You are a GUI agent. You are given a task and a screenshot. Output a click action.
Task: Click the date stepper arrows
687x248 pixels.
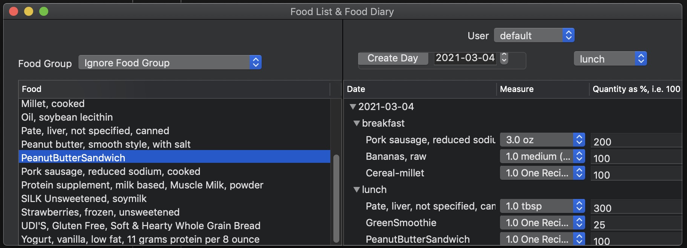(504, 58)
